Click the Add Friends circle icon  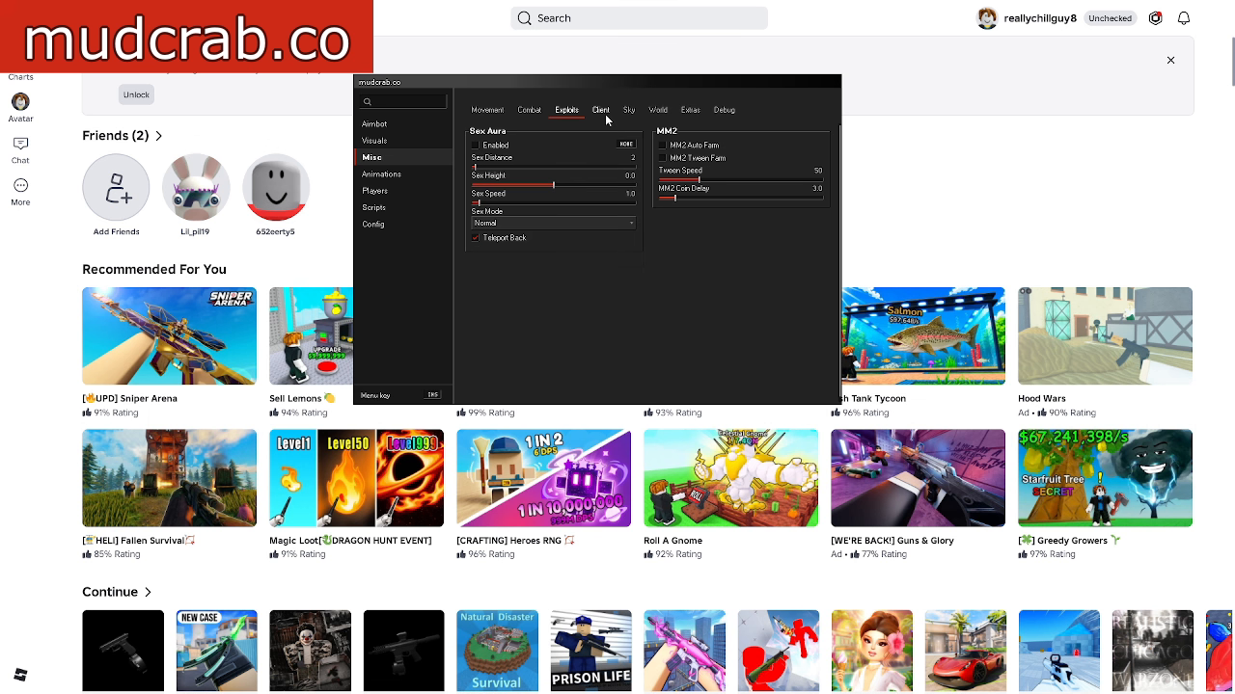(116, 188)
